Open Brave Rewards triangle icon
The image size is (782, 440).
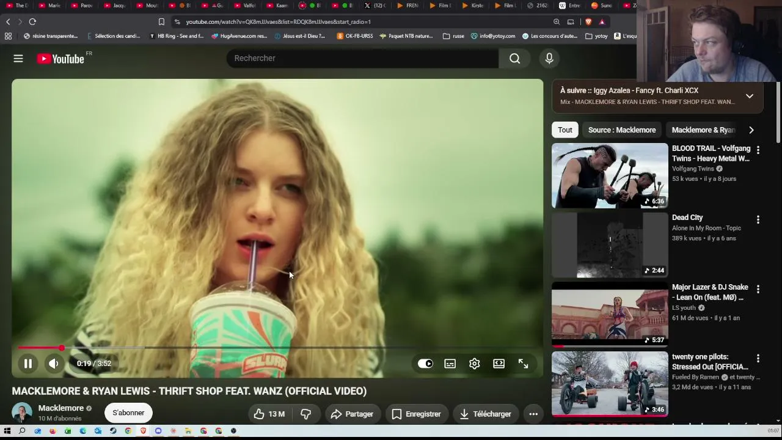pyautogui.click(x=602, y=22)
